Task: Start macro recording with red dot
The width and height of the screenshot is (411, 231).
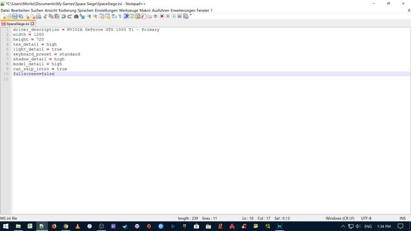Action: pos(162,17)
